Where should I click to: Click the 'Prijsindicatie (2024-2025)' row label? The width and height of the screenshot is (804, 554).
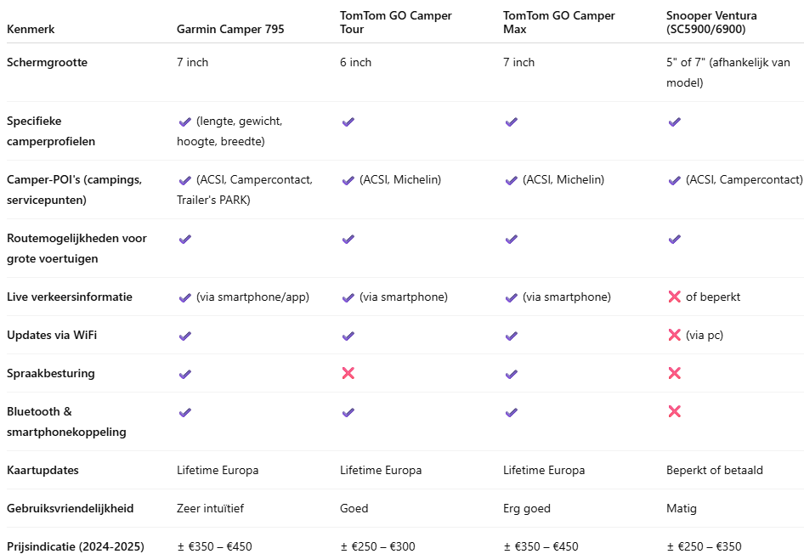(76, 546)
